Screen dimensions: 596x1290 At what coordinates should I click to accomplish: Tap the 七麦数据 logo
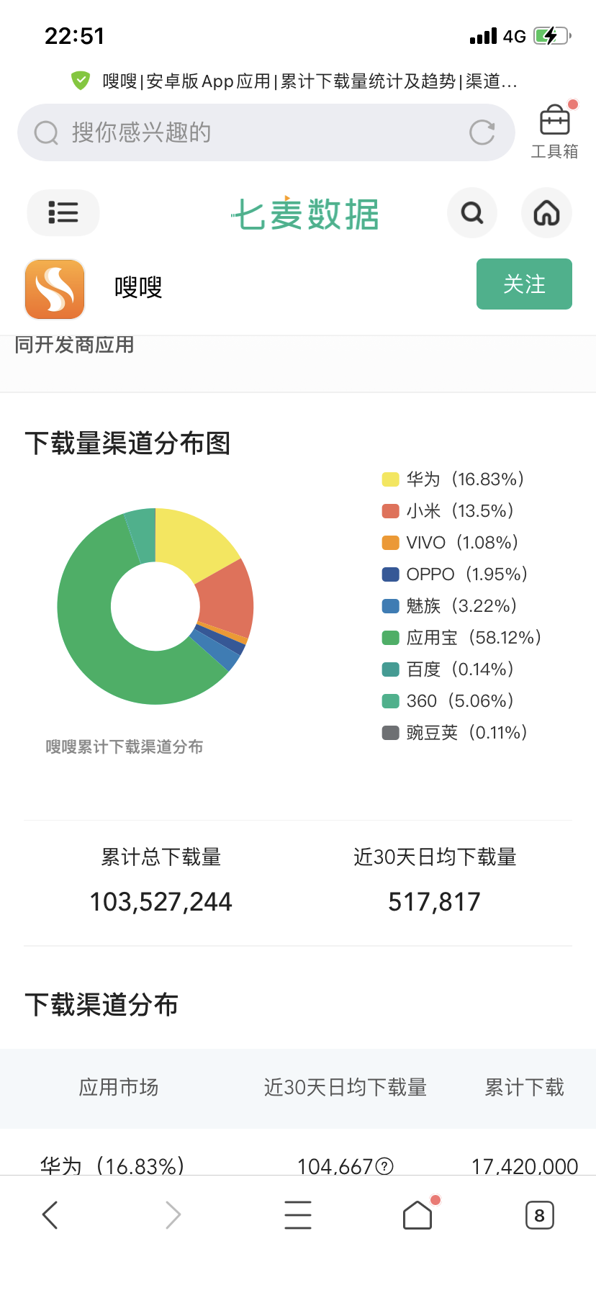pyautogui.click(x=304, y=214)
